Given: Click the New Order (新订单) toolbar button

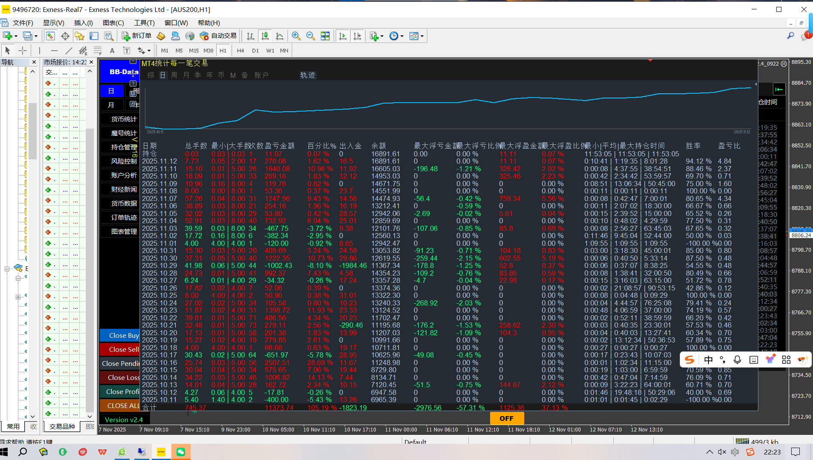Looking at the screenshot, I should point(136,36).
